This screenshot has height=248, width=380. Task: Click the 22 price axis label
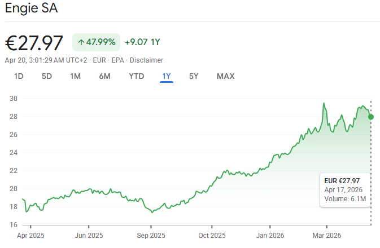click(x=14, y=171)
